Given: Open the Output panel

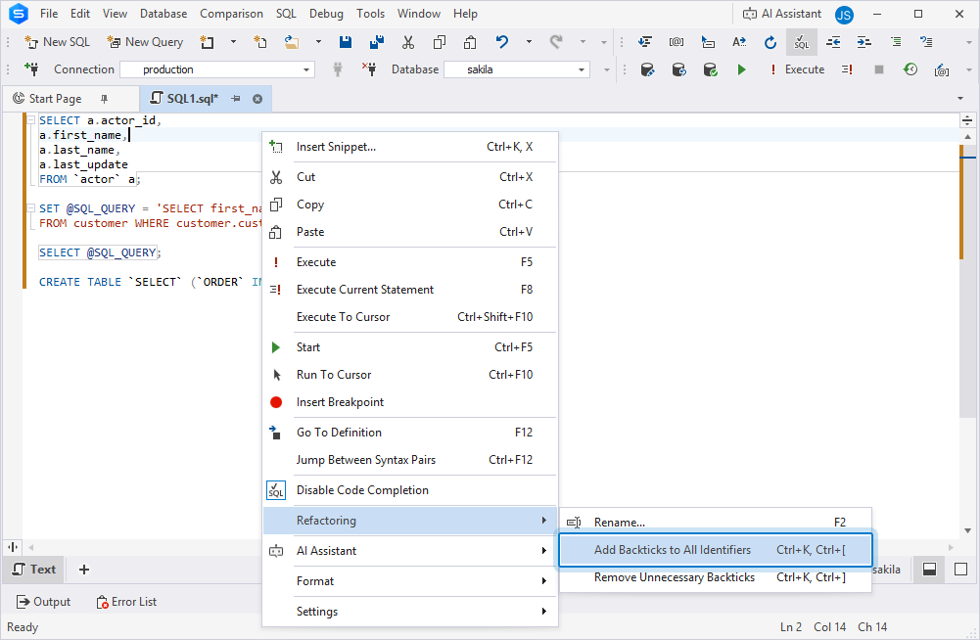Looking at the screenshot, I should [x=43, y=602].
